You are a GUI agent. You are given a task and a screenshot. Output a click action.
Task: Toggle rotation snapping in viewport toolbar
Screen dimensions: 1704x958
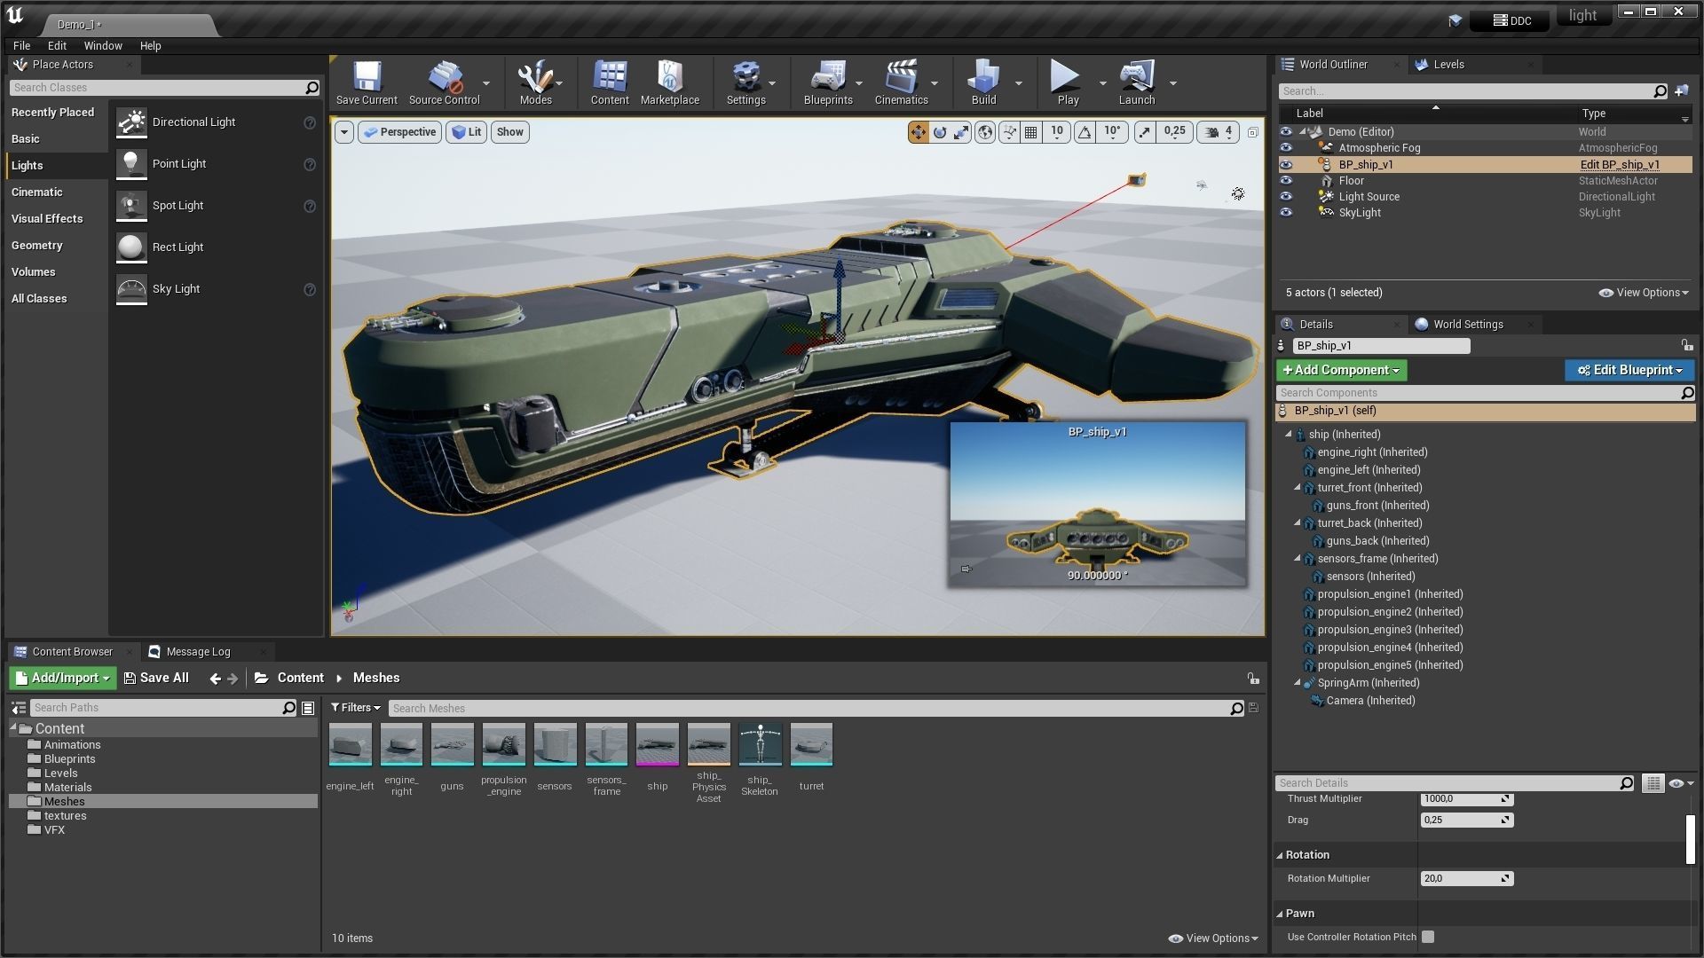tap(1085, 132)
